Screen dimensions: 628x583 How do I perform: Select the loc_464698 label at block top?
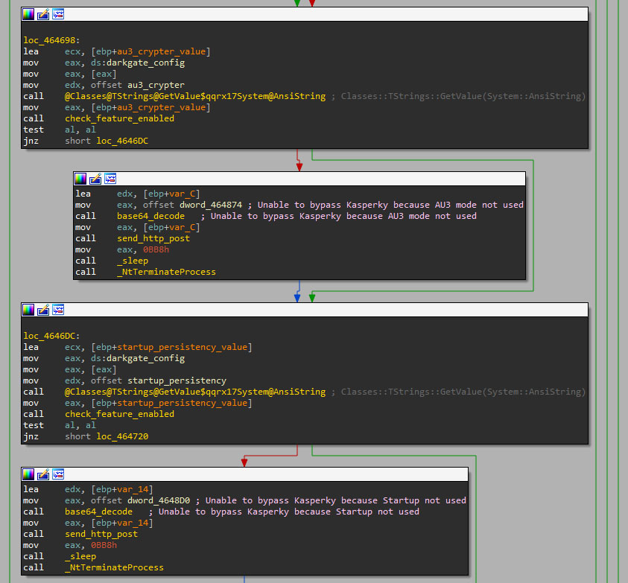(51, 40)
